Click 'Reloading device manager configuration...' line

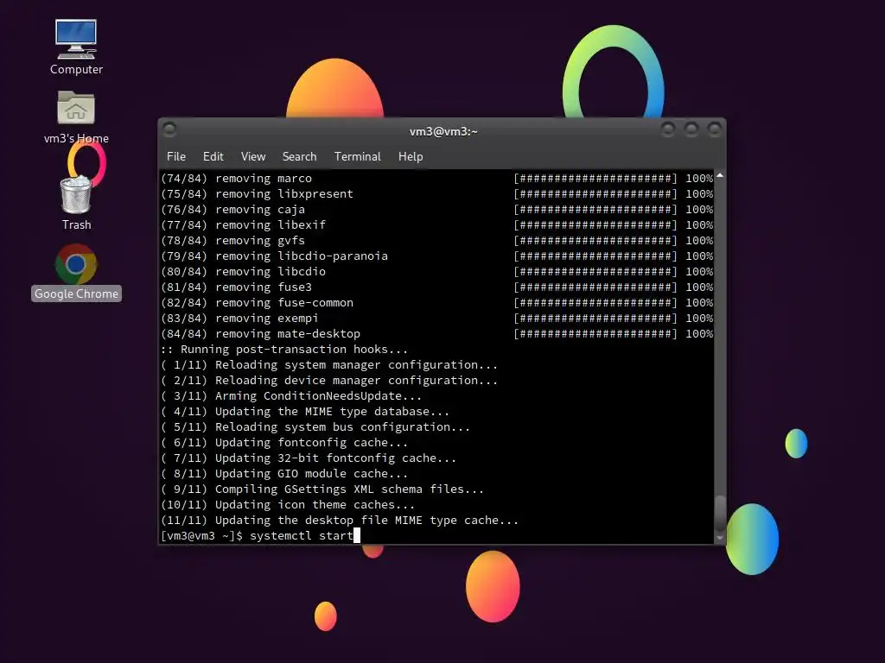tap(329, 381)
